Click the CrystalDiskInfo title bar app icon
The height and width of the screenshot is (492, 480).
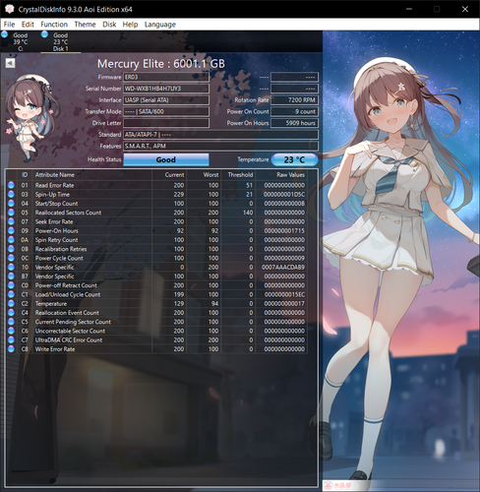tap(10, 9)
